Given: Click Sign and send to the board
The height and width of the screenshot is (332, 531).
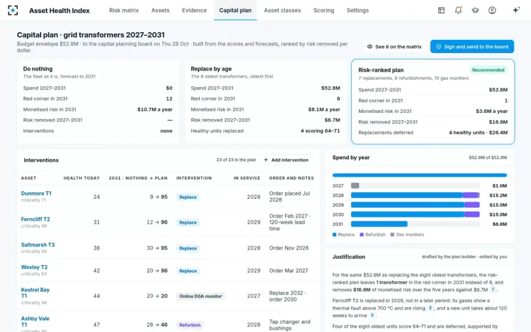Looking at the screenshot, I should pos(472,46).
